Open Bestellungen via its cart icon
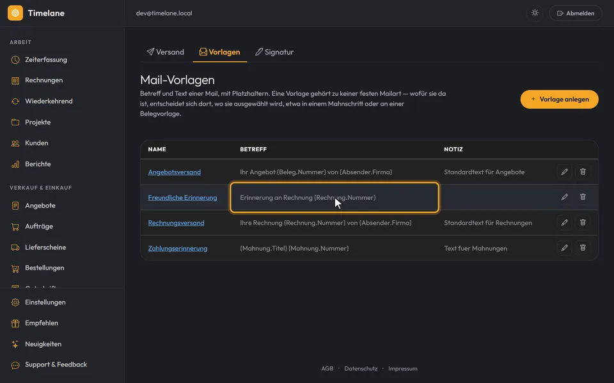 pos(15,268)
